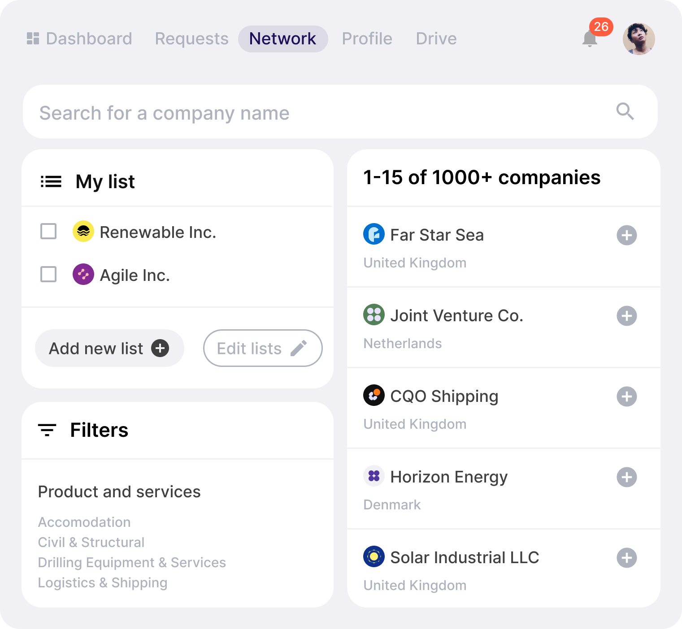Open the Requests tab

191,39
